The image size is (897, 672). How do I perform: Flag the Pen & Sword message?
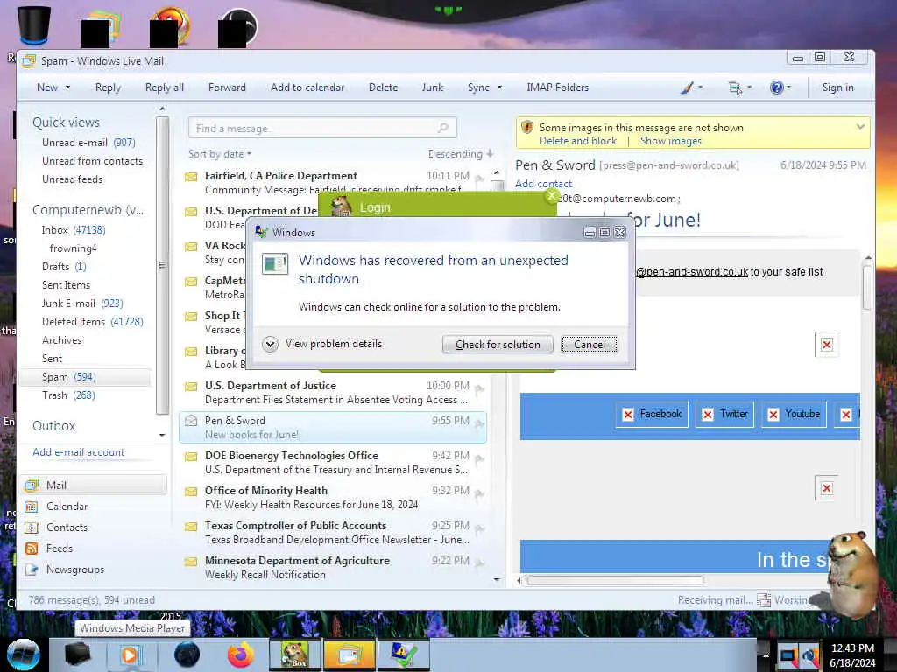click(479, 424)
